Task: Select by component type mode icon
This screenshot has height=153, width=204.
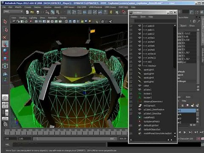Action: click(58, 12)
